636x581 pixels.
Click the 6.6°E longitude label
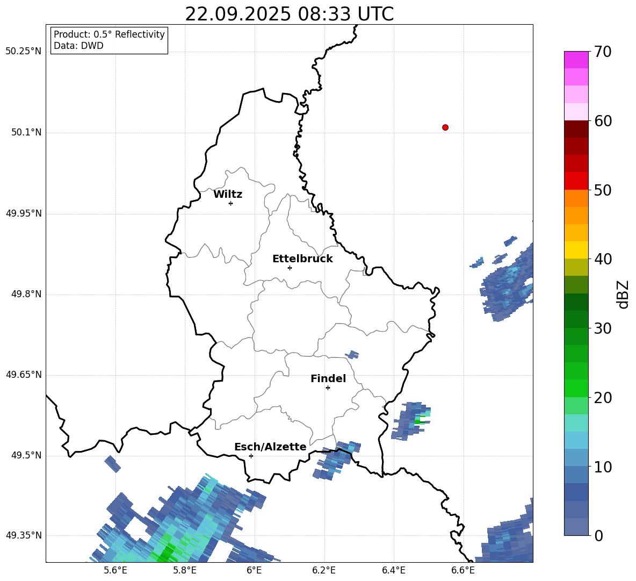[x=463, y=570]
